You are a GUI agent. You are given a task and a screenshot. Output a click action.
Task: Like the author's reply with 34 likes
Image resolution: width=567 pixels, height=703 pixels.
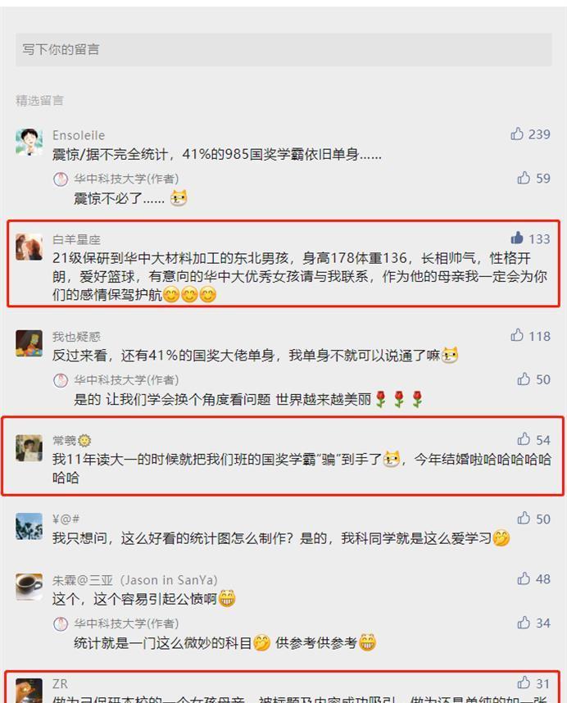pyautogui.click(x=524, y=623)
